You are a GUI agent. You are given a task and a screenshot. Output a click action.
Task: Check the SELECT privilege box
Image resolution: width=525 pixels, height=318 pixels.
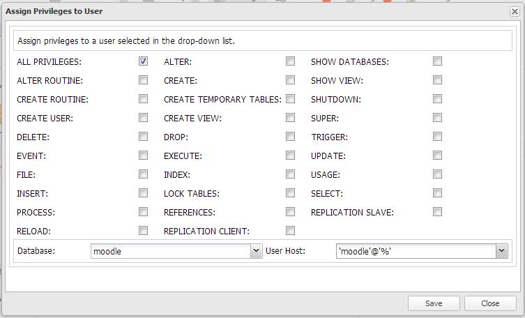click(x=437, y=193)
